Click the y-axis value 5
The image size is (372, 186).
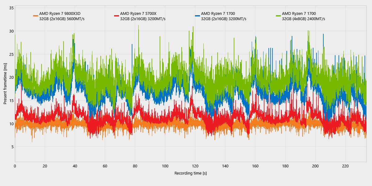point(12,147)
